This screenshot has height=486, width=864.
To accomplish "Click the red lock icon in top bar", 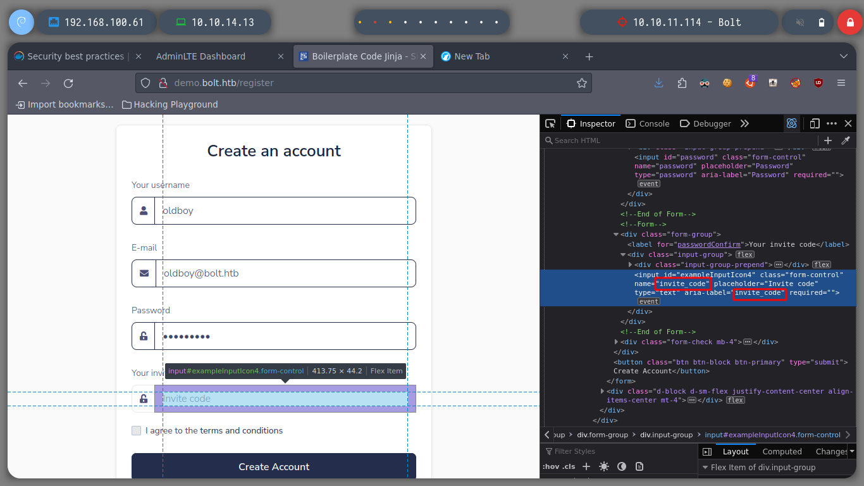I will pos(849,22).
